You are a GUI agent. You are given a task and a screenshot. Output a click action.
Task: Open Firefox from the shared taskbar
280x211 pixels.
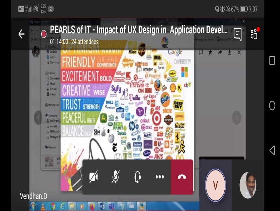tap(92, 206)
